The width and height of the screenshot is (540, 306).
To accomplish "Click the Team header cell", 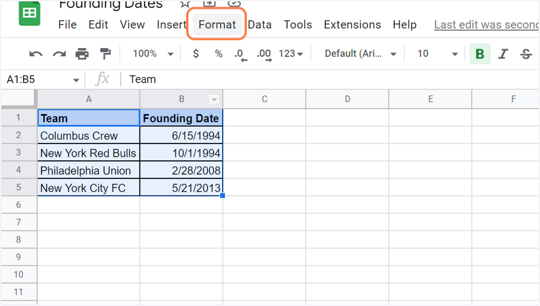I will tap(89, 118).
